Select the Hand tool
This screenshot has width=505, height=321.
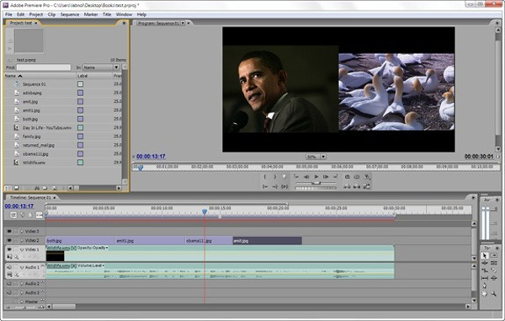pos(485,293)
